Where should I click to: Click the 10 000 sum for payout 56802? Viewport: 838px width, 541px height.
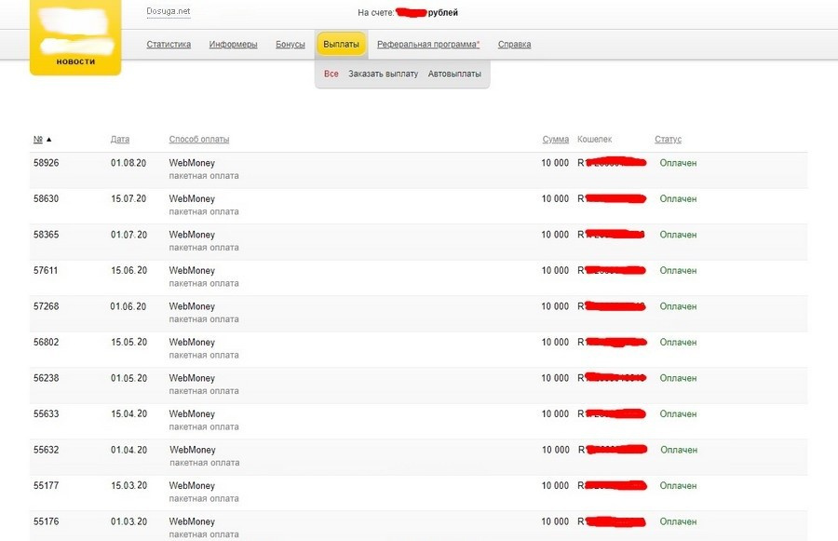click(x=555, y=342)
